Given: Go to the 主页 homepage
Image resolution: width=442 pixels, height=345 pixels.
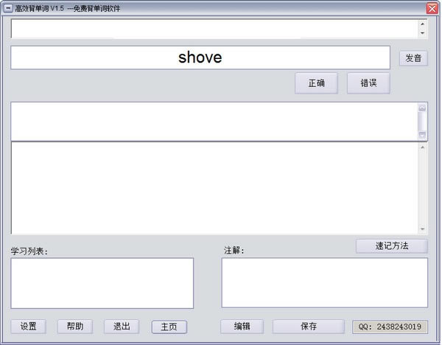Looking at the screenshot, I should point(169,327).
